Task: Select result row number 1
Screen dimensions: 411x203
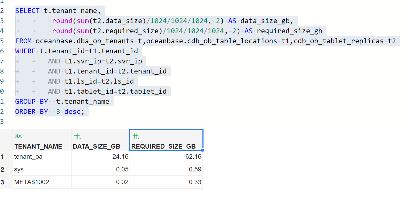Action: coord(6,157)
